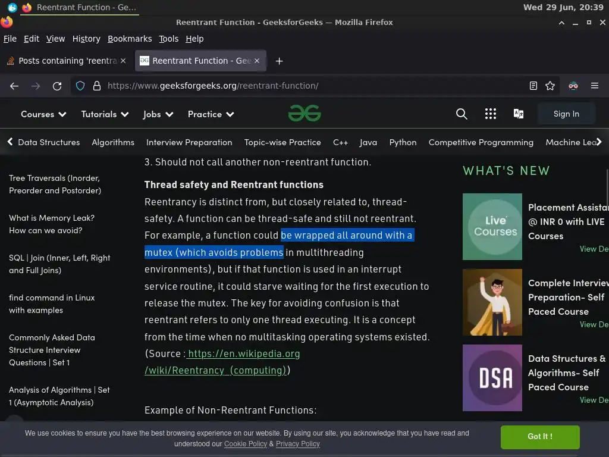
Task: Click View Details for Placement Assistance
Action: click(594, 249)
